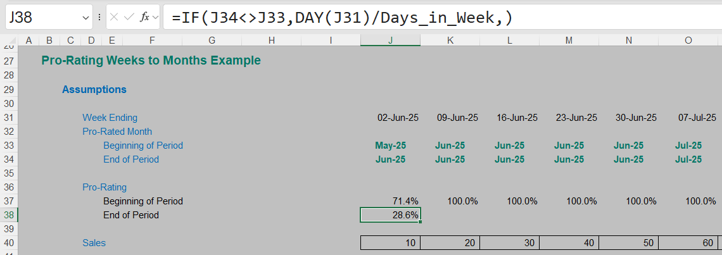Screen dimensions: 722x255
Task: Select the Sales cell containing 60
Action: click(x=688, y=243)
